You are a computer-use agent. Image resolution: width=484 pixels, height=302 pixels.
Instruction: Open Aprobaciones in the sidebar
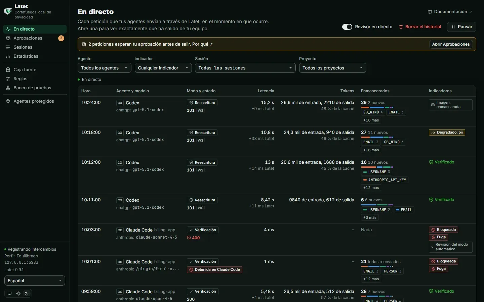(x=35, y=38)
